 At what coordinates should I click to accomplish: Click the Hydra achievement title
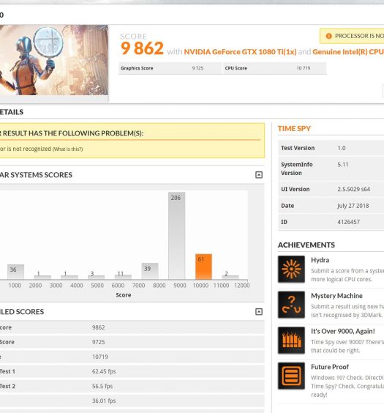tap(320, 260)
